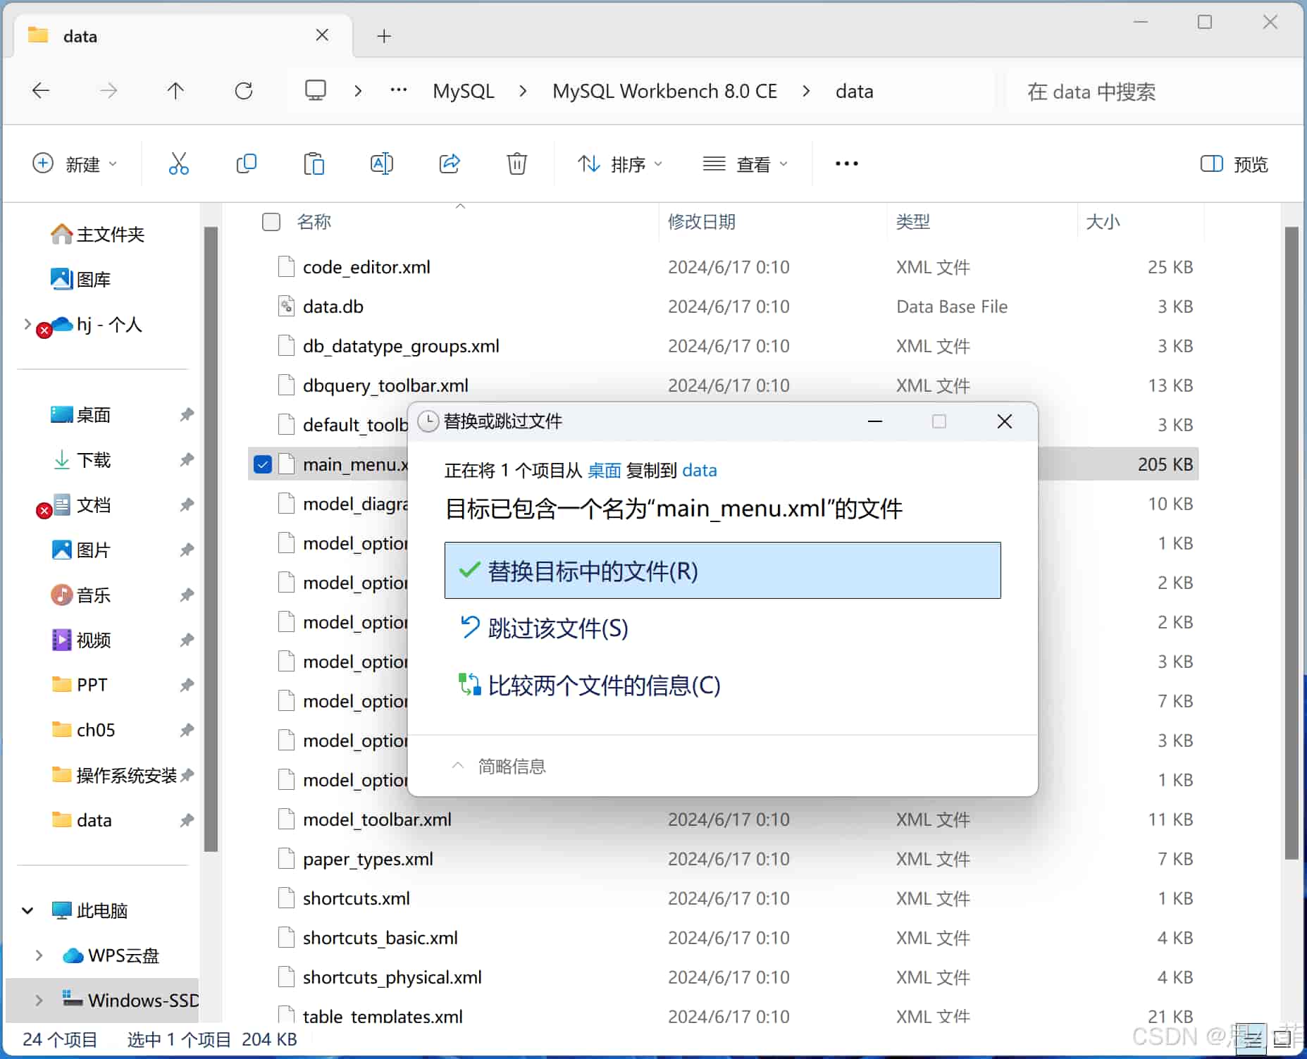Switch to large icons view in status bar
1307x1059 pixels.
[1282, 1039]
